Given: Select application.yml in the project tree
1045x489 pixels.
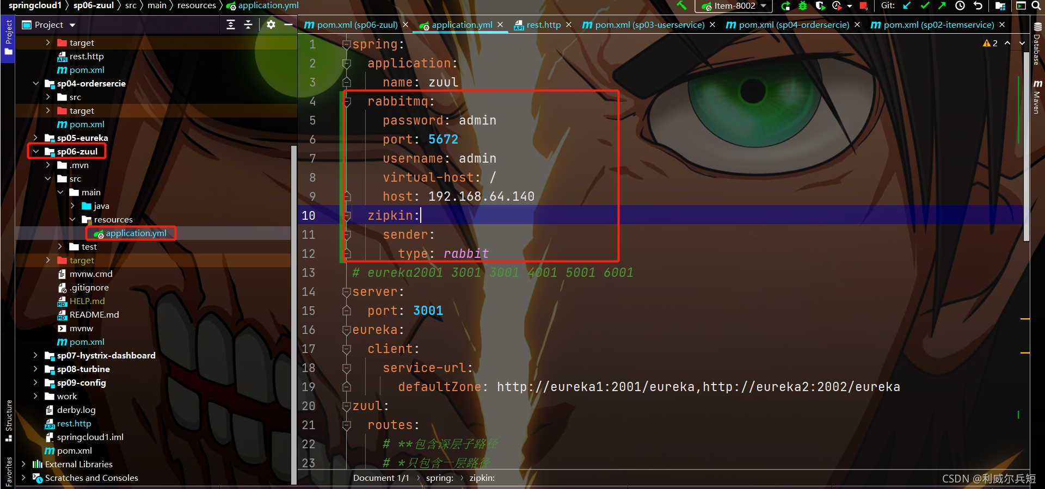Looking at the screenshot, I should (x=136, y=233).
